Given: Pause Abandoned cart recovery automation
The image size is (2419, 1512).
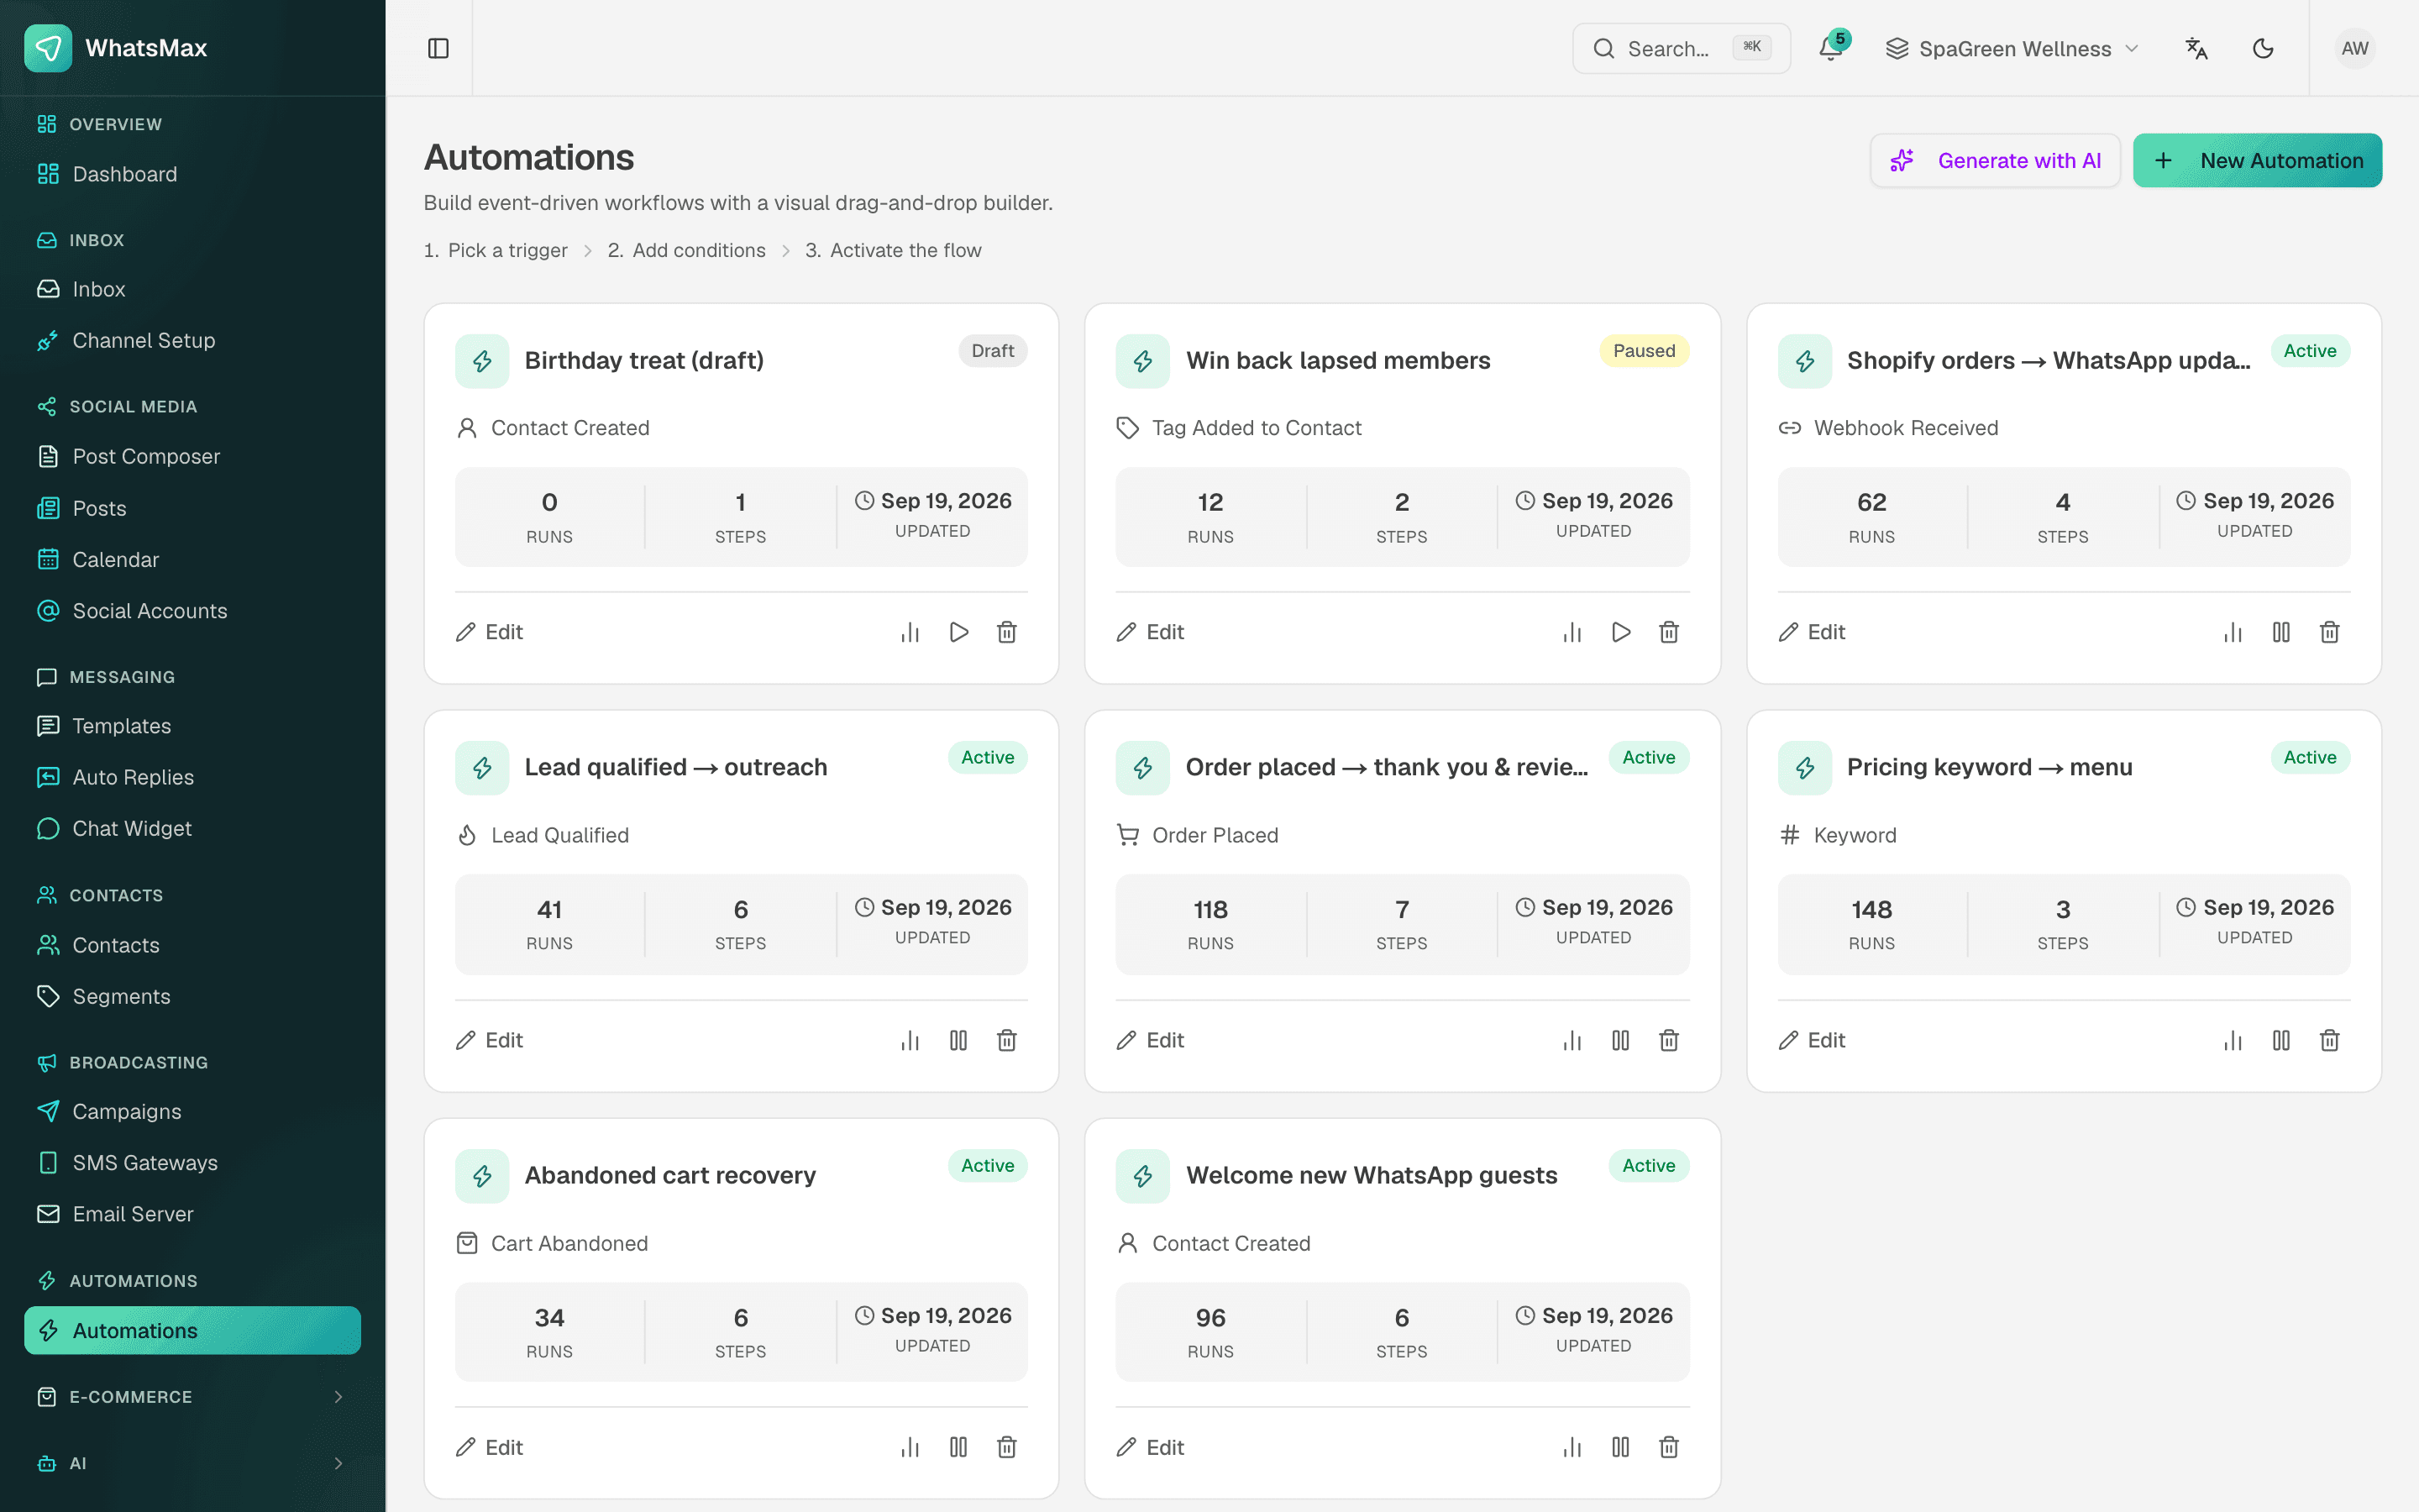Looking at the screenshot, I should (x=958, y=1447).
